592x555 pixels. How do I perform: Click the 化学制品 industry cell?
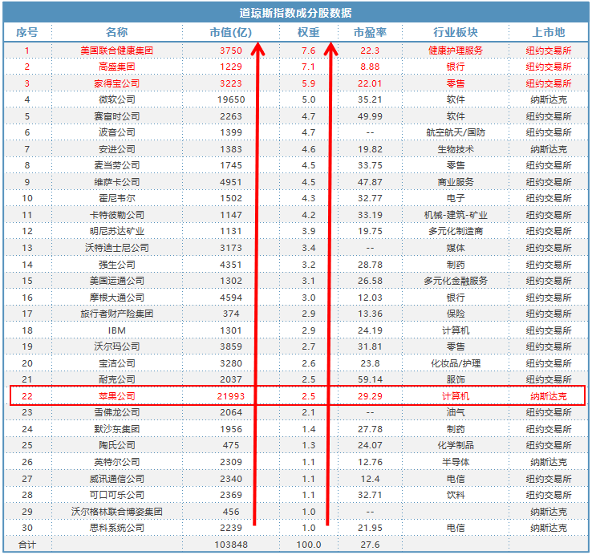[456, 445]
